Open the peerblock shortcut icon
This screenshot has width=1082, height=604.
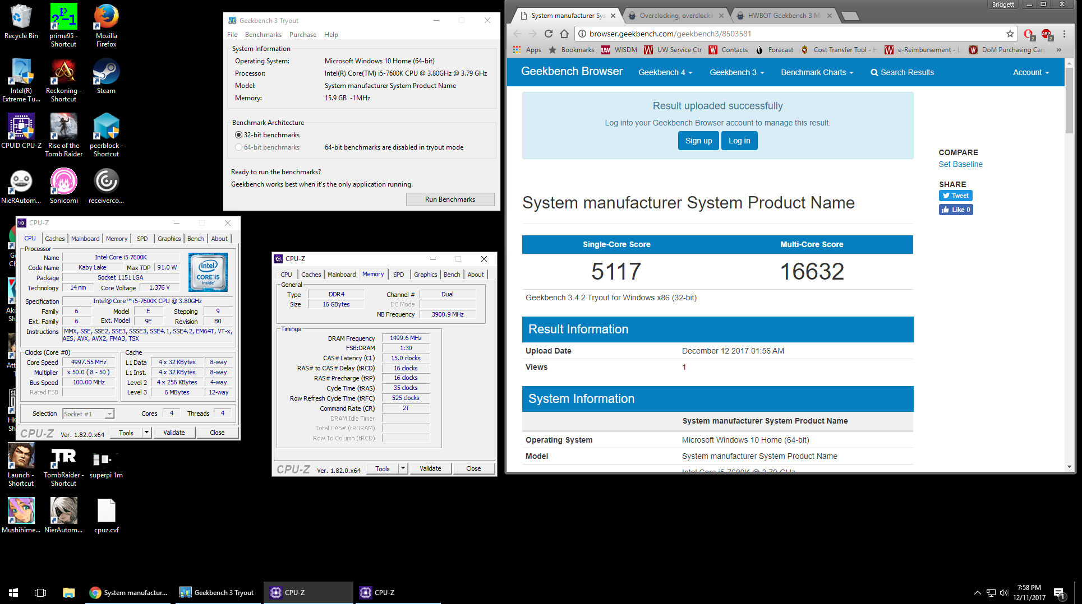[x=106, y=135]
